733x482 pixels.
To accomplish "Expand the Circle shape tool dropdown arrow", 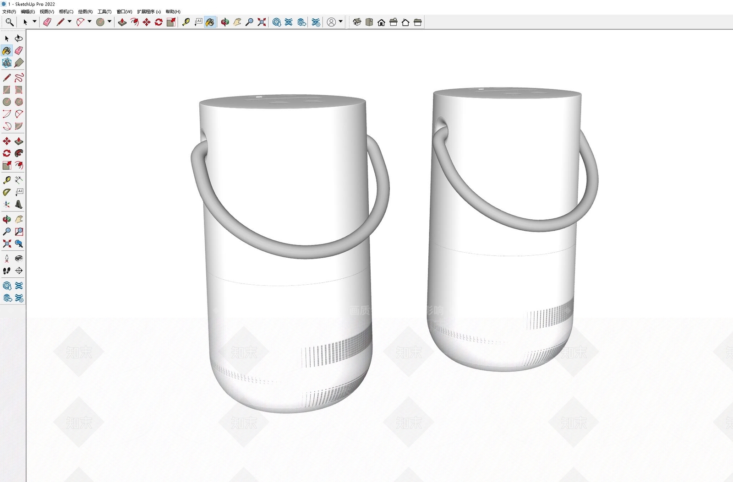I will click(109, 22).
